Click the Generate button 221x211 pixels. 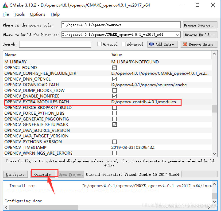(x=43, y=174)
